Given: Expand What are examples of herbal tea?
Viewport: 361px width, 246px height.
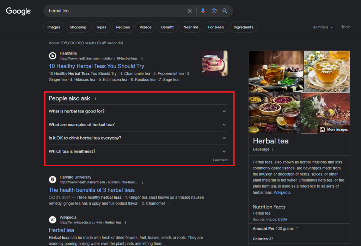Looking at the screenshot, I should coord(138,125).
